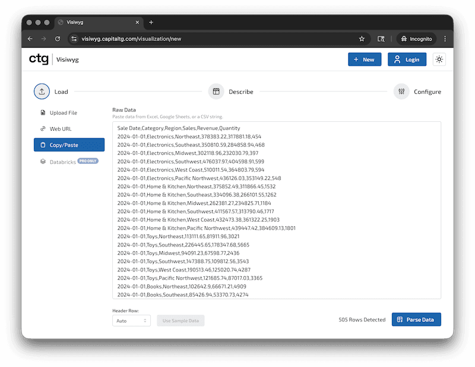Open the side panel browser icon
The image size is (475, 367).
(x=381, y=39)
